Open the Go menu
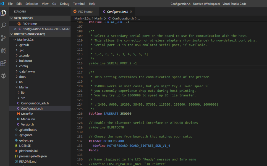267x166 pixels. 54,4
